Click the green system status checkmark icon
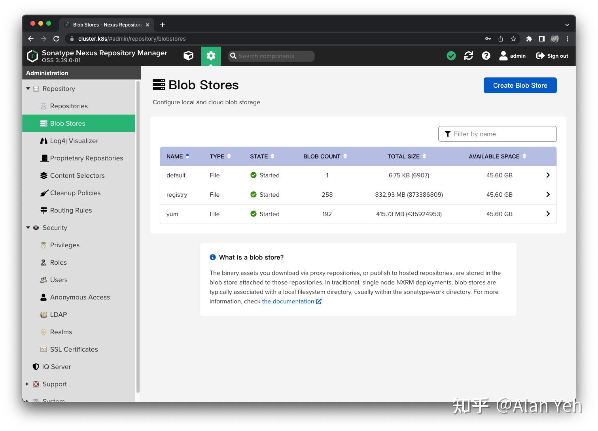The height and width of the screenshot is (431, 598). point(451,56)
